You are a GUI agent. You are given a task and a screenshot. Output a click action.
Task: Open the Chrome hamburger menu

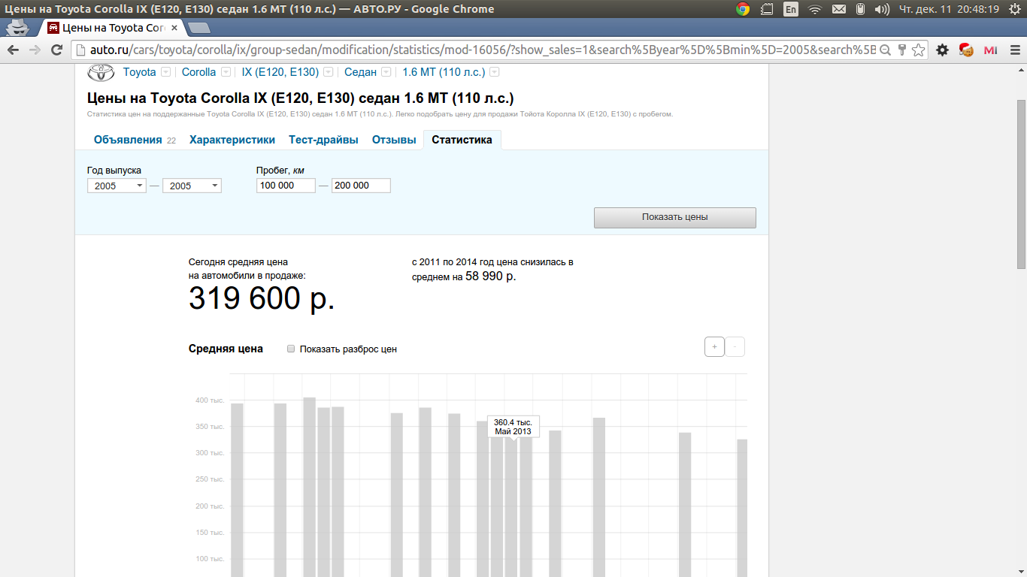pyautogui.click(x=1013, y=50)
